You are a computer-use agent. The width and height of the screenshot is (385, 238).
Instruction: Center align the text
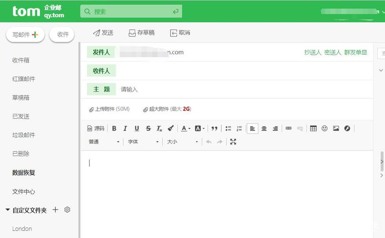click(x=264, y=129)
